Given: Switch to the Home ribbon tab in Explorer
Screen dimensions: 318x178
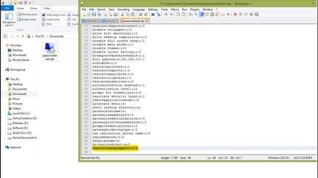Looking at the screenshot, I should [x=20, y=8].
